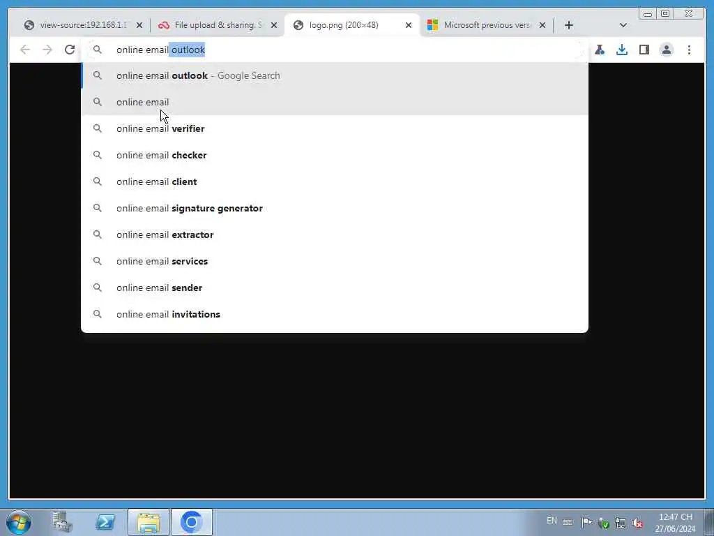Image resolution: width=714 pixels, height=536 pixels.
Task: Launch PowerShell from the taskbar
Action: [x=105, y=522]
